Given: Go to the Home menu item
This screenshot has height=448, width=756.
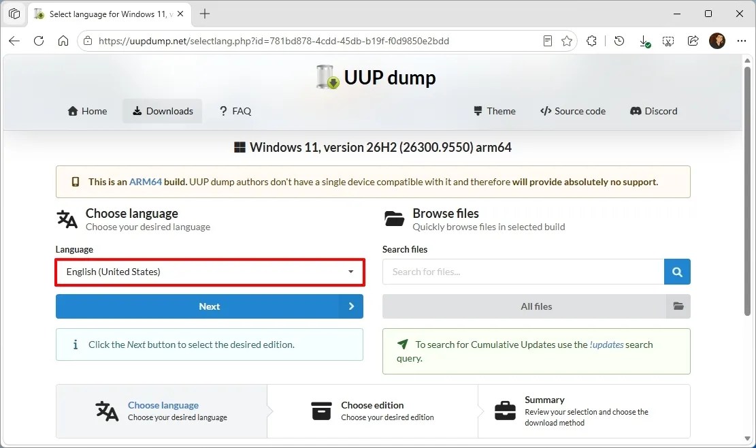Looking at the screenshot, I should 87,111.
